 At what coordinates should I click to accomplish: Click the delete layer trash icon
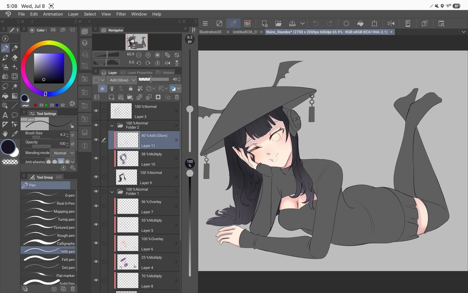point(177,97)
